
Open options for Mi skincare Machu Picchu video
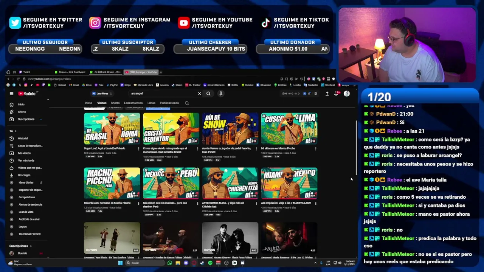[316, 149]
